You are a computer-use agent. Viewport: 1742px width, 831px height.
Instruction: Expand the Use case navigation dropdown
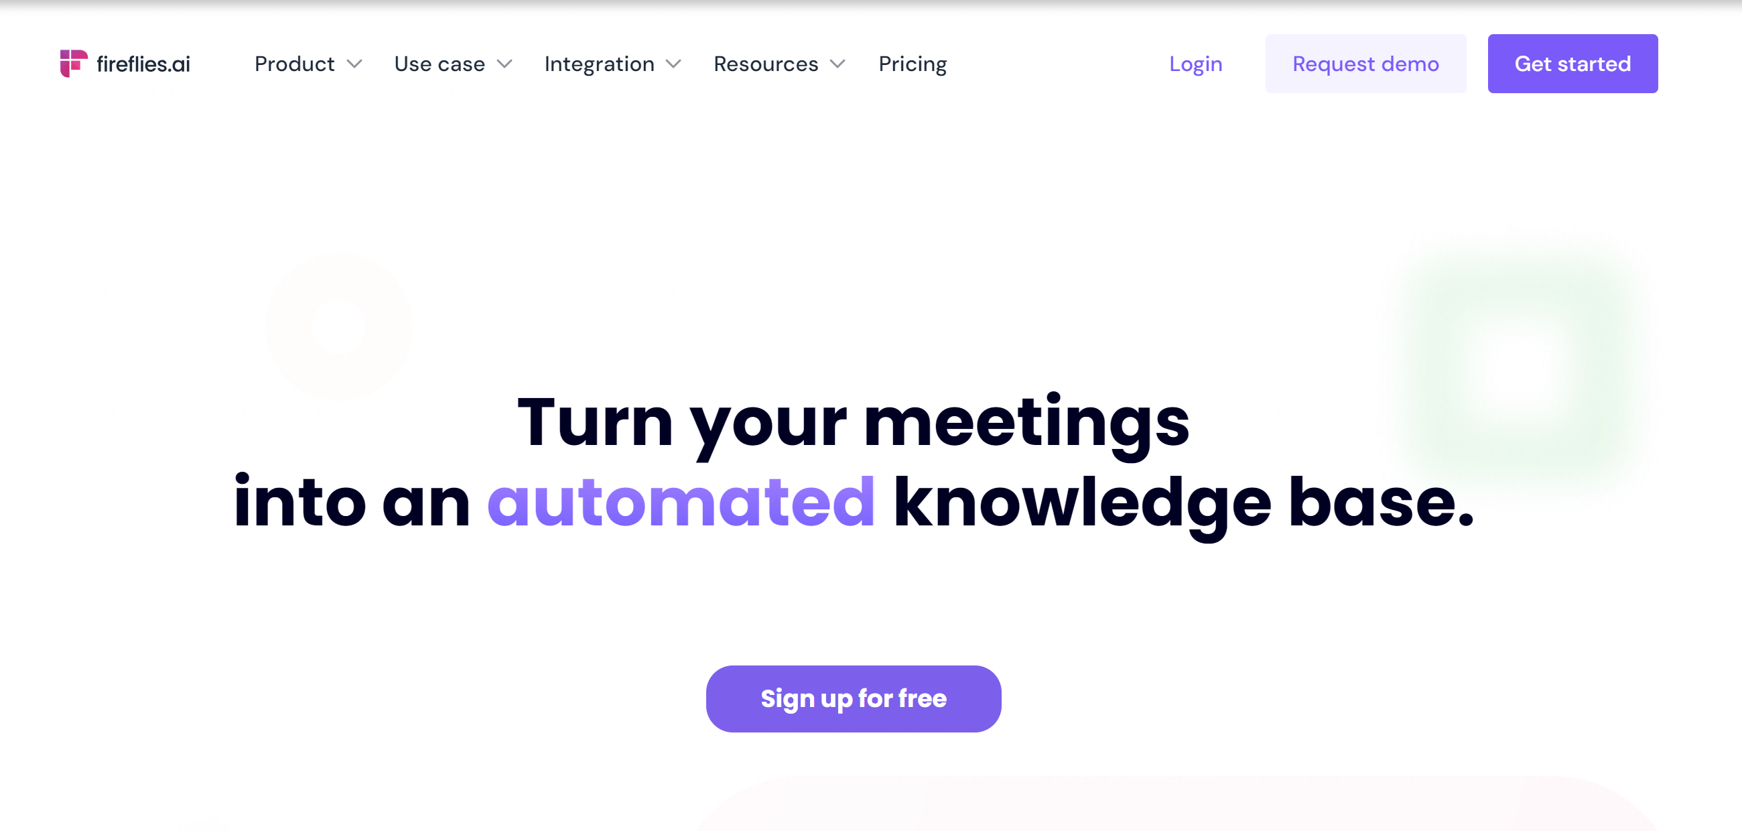click(454, 63)
